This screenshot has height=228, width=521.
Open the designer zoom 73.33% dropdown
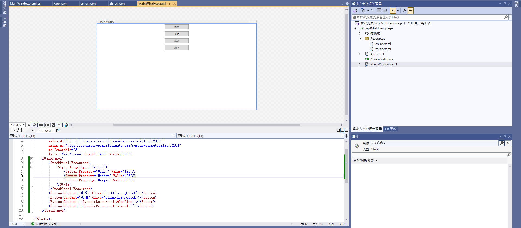[24, 125]
